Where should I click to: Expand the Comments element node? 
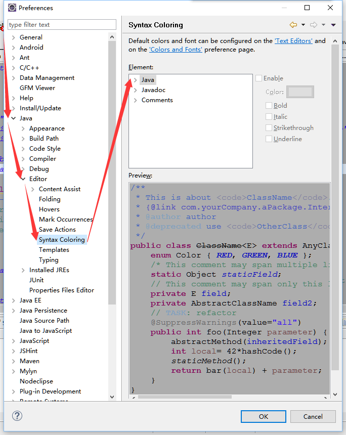(x=135, y=100)
